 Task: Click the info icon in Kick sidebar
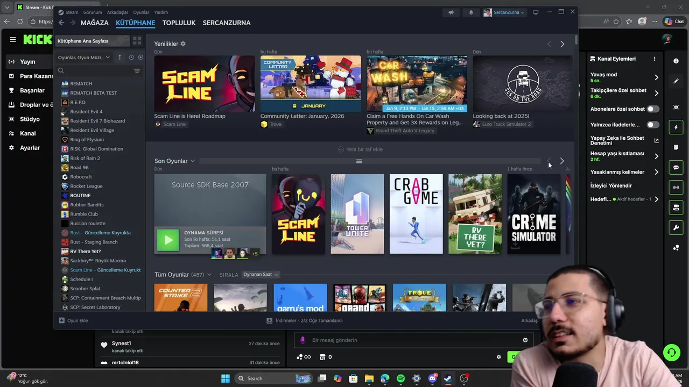(x=676, y=61)
